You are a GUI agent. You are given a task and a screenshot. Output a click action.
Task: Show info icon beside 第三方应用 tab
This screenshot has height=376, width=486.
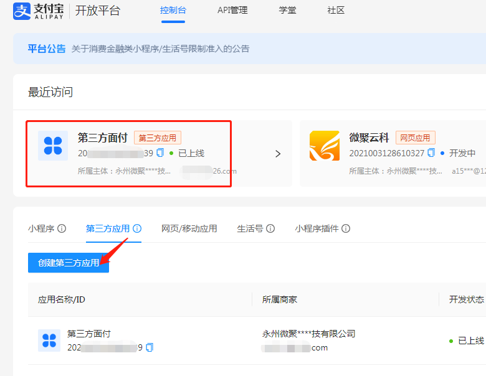[x=137, y=228]
